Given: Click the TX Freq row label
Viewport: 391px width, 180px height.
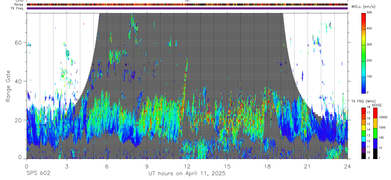Looking at the screenshot, I should (x=17, y=8).
